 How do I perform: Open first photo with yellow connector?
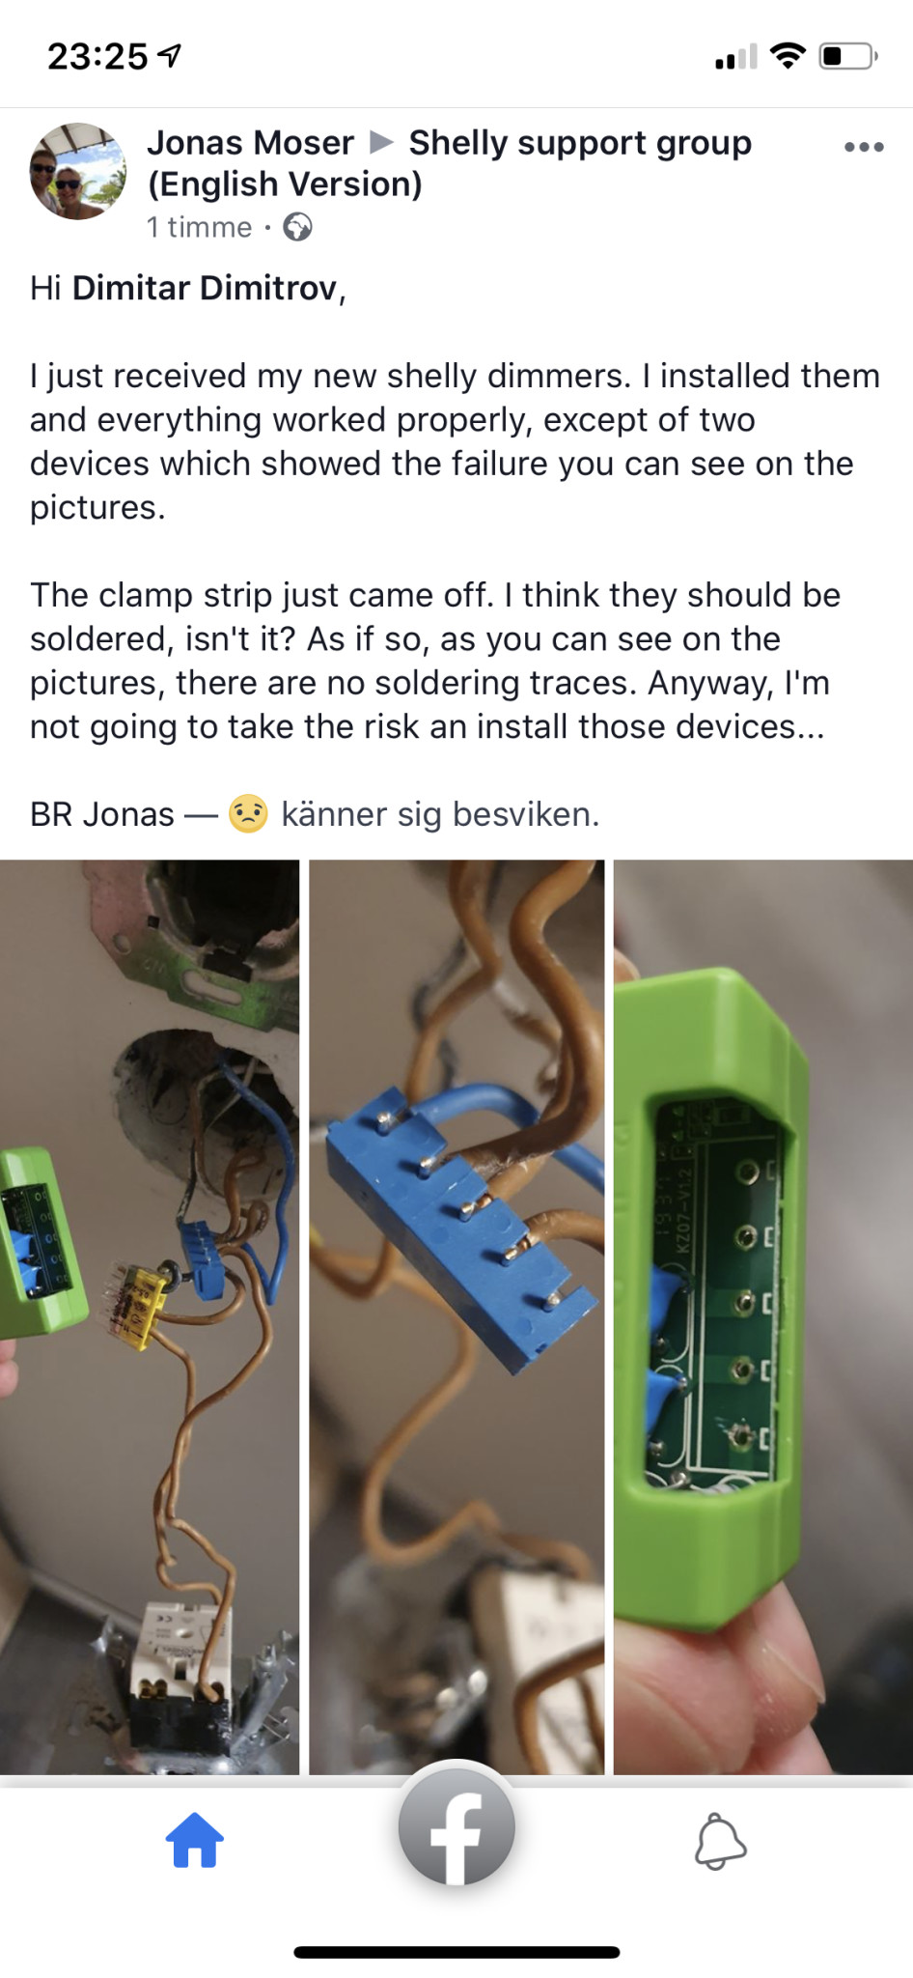(x=150, y=1317)
